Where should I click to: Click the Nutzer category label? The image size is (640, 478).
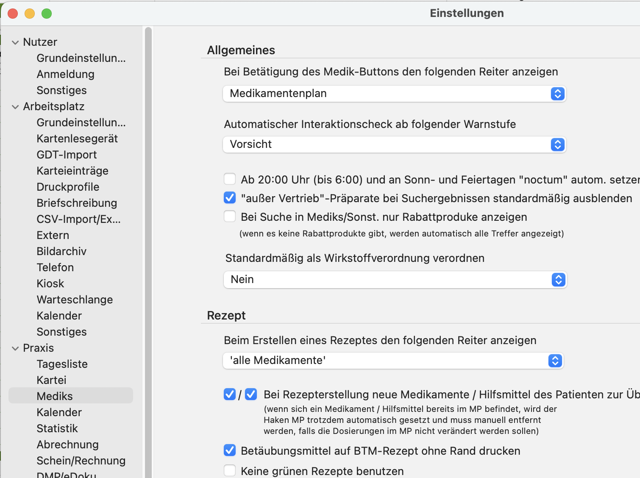[40, 42]
